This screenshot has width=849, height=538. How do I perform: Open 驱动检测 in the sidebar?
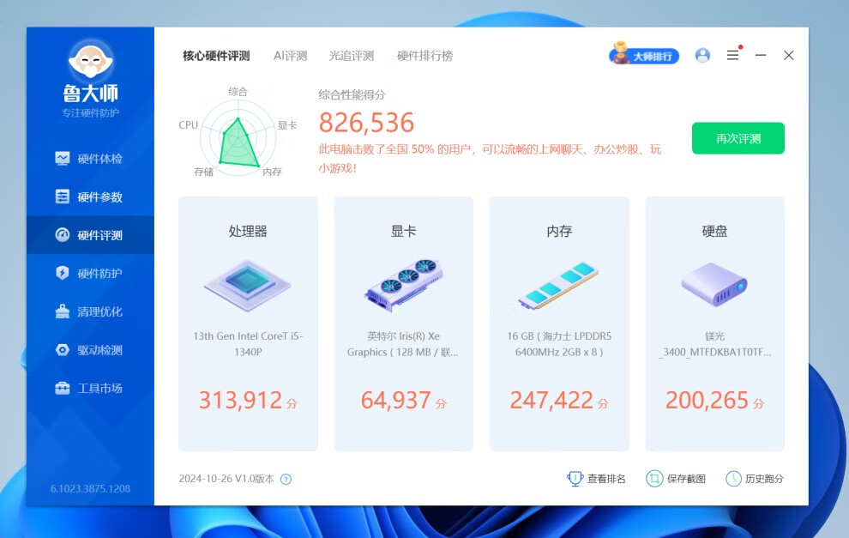90,350
